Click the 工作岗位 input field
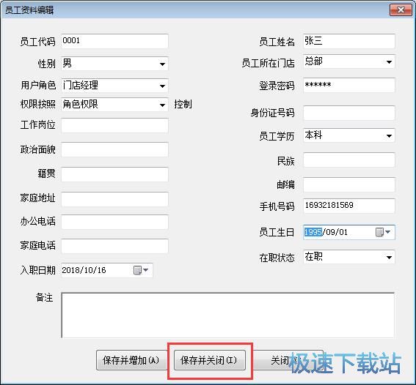Image resolution: width=416 pixels, height=385 pixels. (x=114, y=125)
